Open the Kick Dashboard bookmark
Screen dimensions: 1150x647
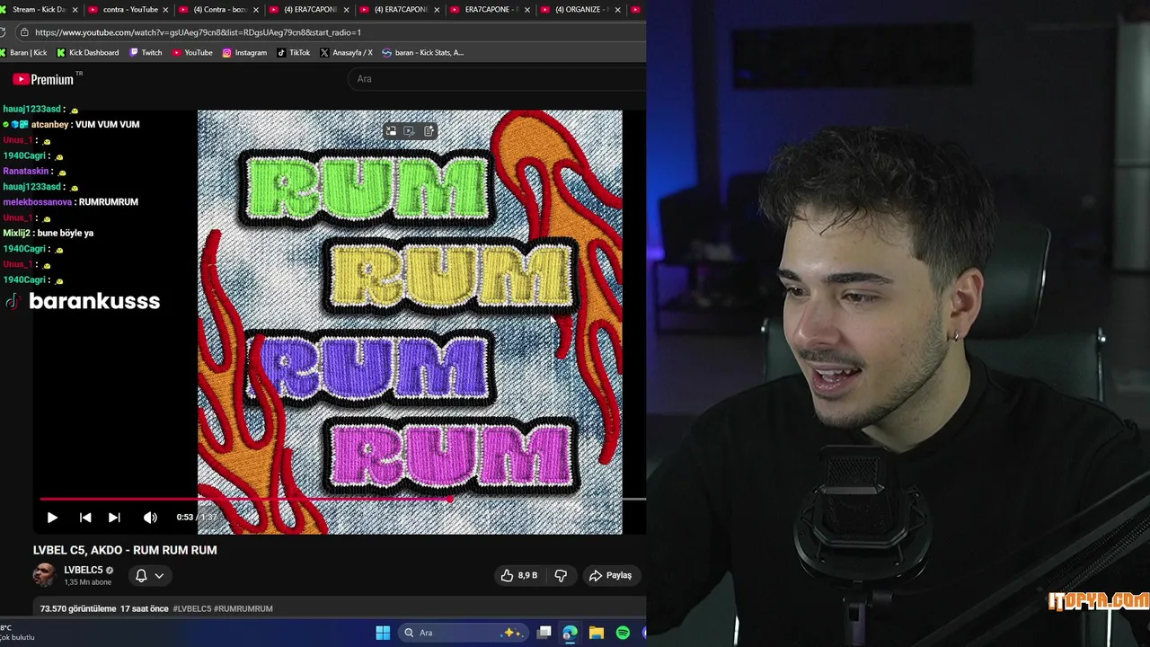(x=87, y=53)
